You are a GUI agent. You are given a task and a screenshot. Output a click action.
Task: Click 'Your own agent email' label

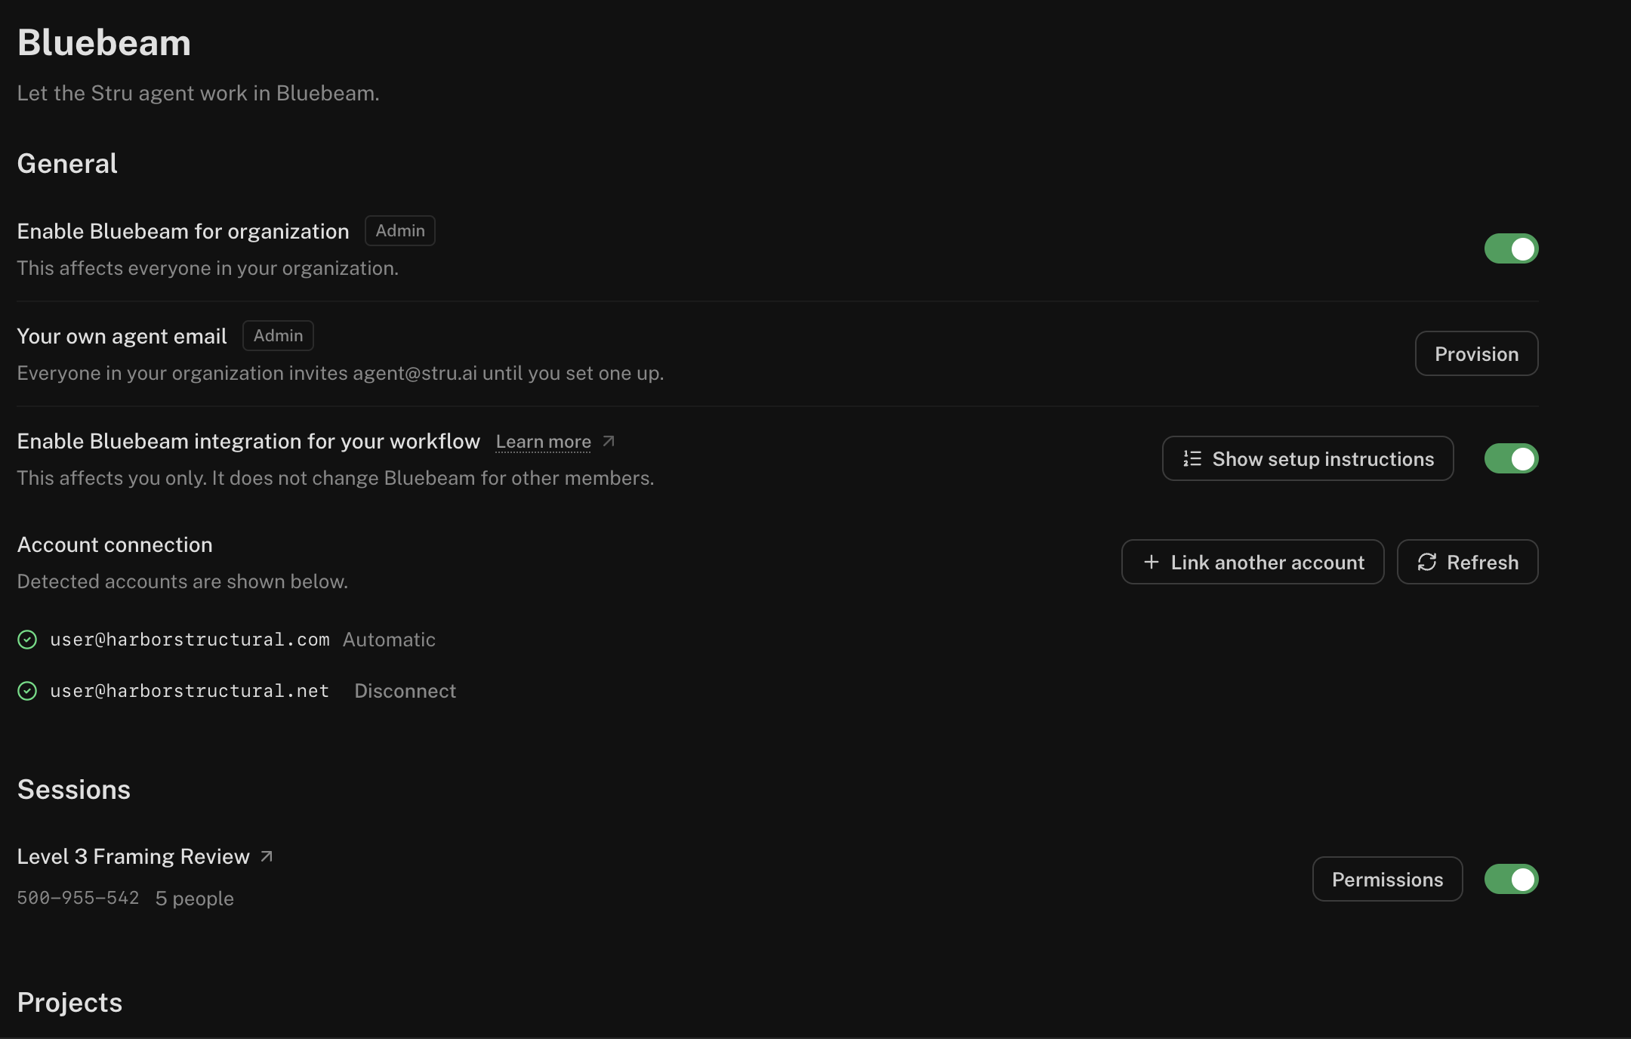[x=122, y=336]
